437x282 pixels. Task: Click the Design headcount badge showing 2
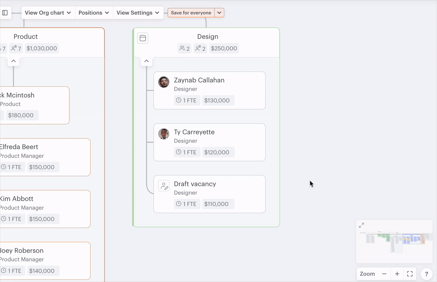tap(184, 48)
